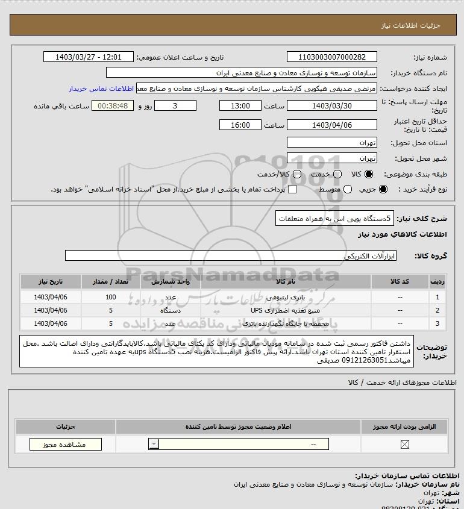Click the واحد شمارش column header
Image resolution: width=464 pixels, height=509 pixels.
click(171, 281)
